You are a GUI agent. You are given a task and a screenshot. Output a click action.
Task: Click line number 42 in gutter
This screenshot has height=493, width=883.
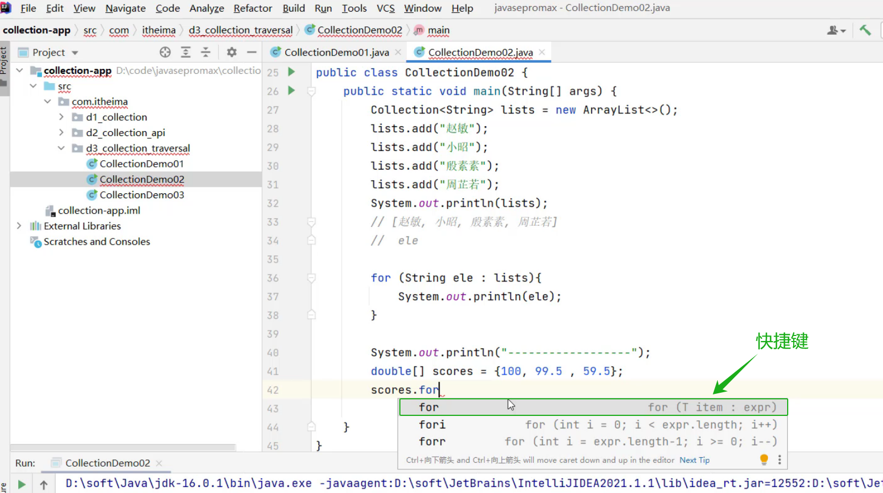pos(273,390)
